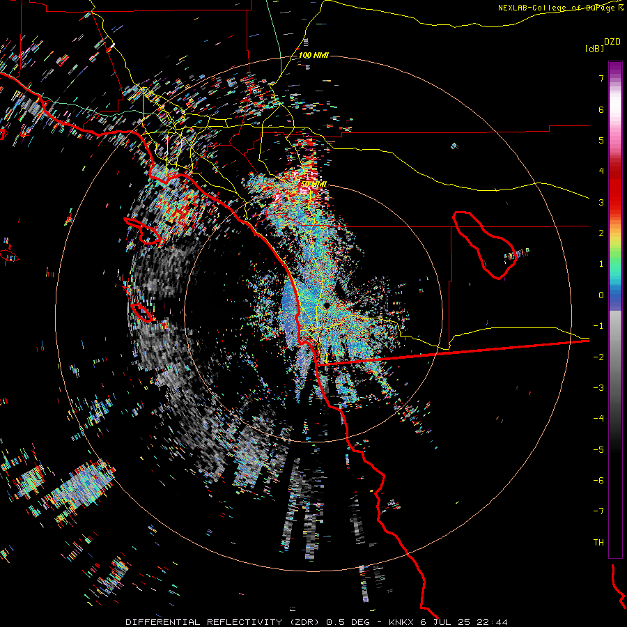Click the 6 value on the dB scale
The image size is (627, 627).
pyautogui.click(x=601, y=109)
